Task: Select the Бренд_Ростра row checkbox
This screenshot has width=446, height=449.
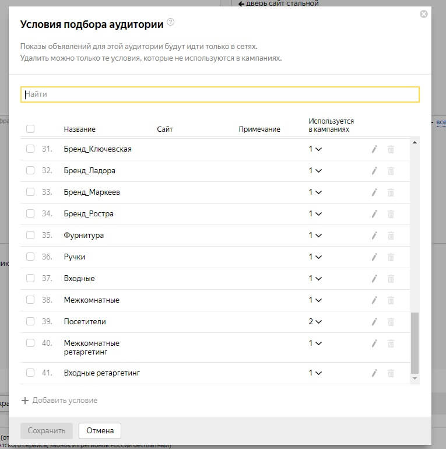Action: point(30,213)
